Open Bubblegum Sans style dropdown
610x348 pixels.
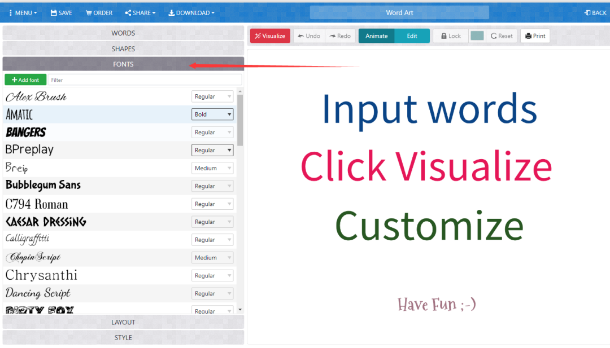(212, 186)
